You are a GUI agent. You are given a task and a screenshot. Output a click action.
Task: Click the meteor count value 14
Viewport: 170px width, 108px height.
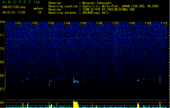pos(39,12)
